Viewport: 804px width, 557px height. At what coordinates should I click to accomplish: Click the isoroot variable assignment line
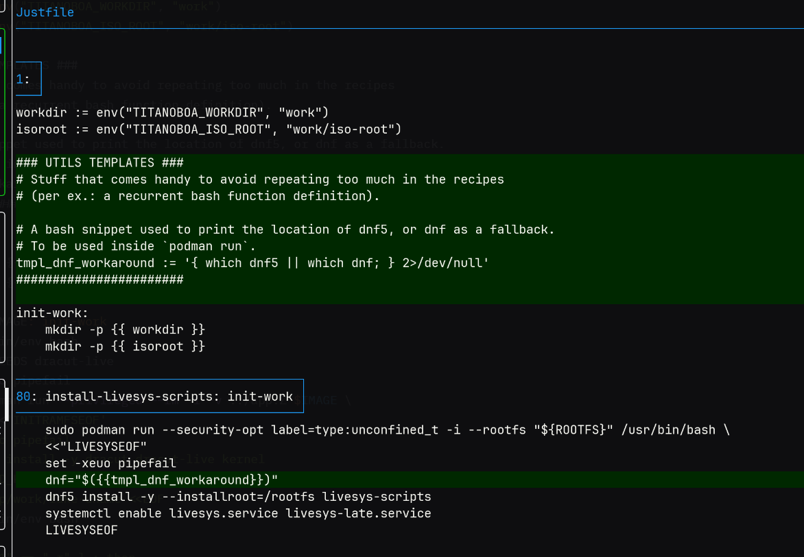click(209, 129)
